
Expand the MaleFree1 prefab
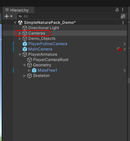click(x=29, y=70)
